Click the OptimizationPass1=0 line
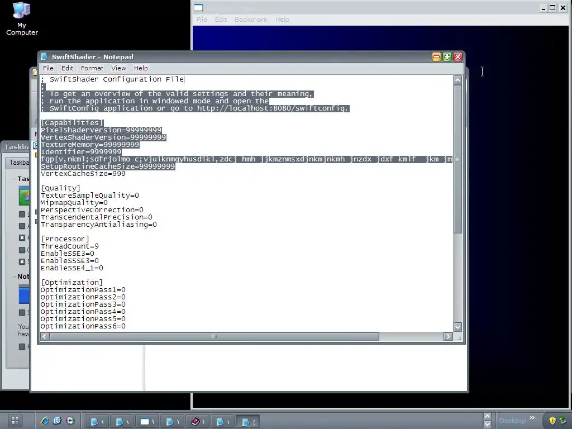Image resolution: width=572 pixels, height=429 pixels. [x=83, y=290]
